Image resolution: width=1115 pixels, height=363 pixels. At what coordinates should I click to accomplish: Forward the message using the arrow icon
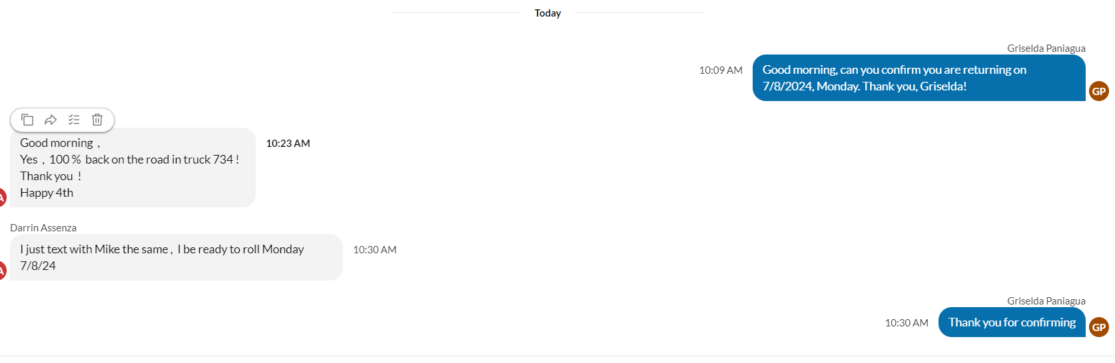coord(51,120)
